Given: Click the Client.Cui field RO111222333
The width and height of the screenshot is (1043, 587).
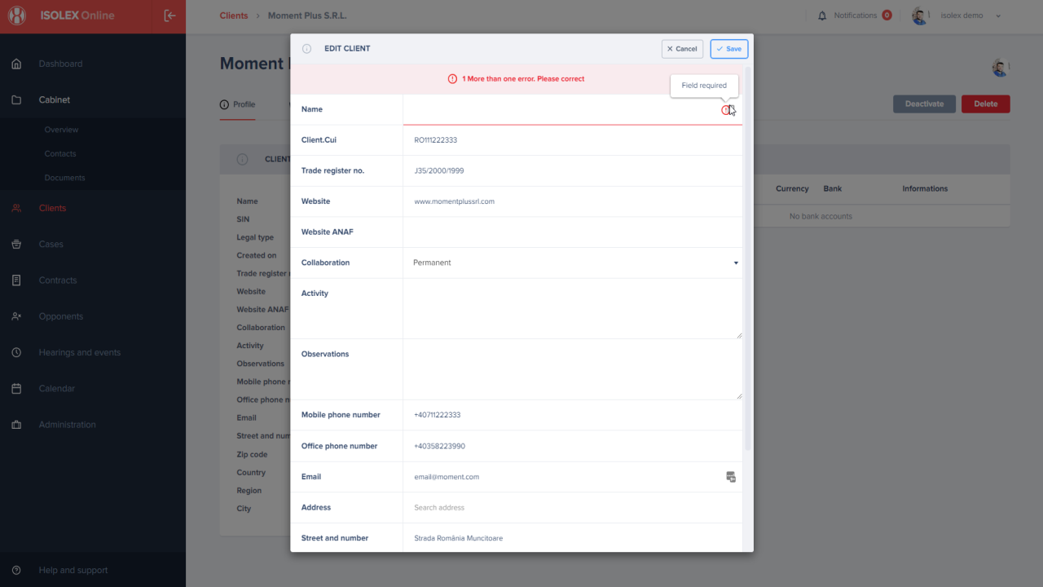Looking at the screenshot, I should click(573, 140).
